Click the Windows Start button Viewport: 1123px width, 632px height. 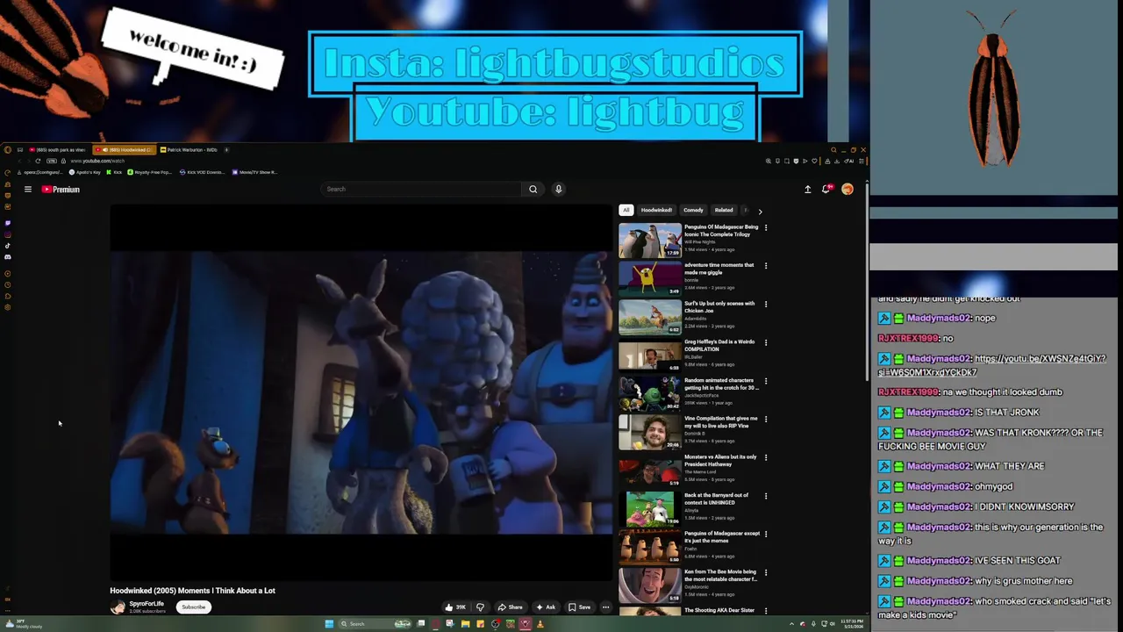(329, 624)
